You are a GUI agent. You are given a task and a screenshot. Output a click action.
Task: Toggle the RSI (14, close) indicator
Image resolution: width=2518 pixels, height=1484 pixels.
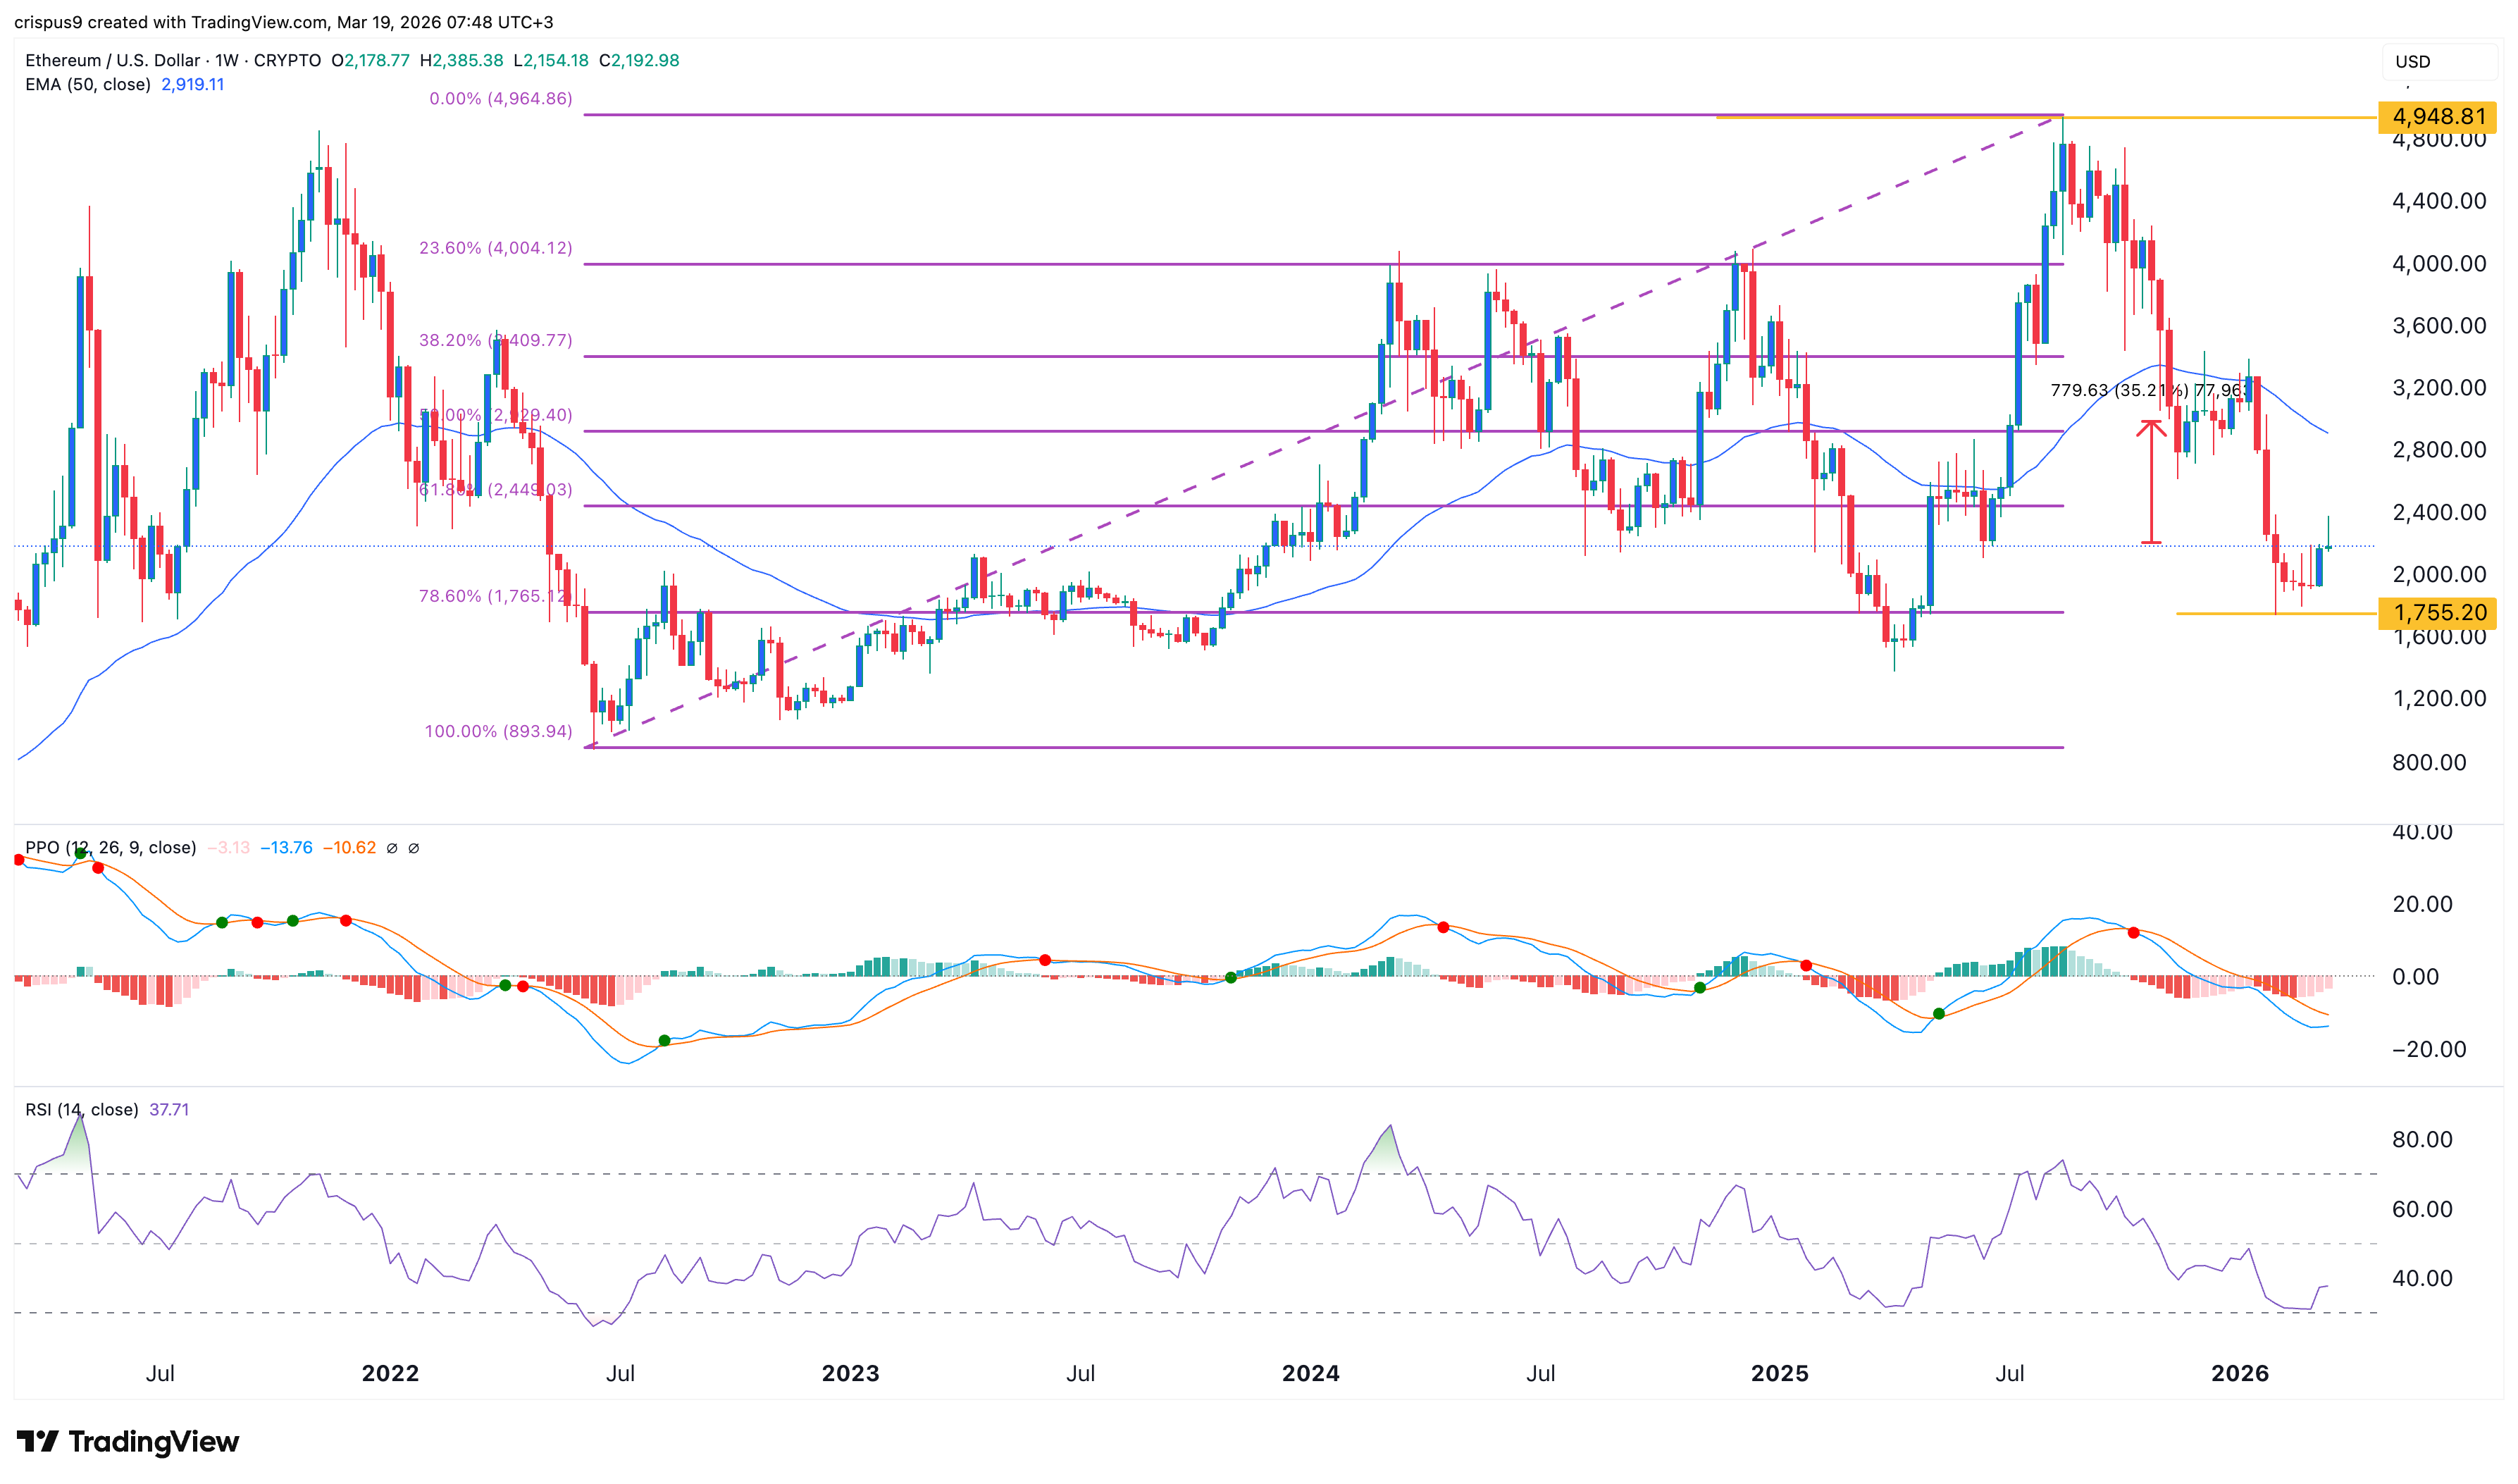click(x=80, y=1110)
